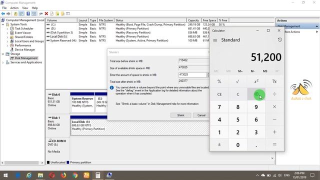Click ENG language indicator in taskbar
320x180 pixels.
pos(286,175)
